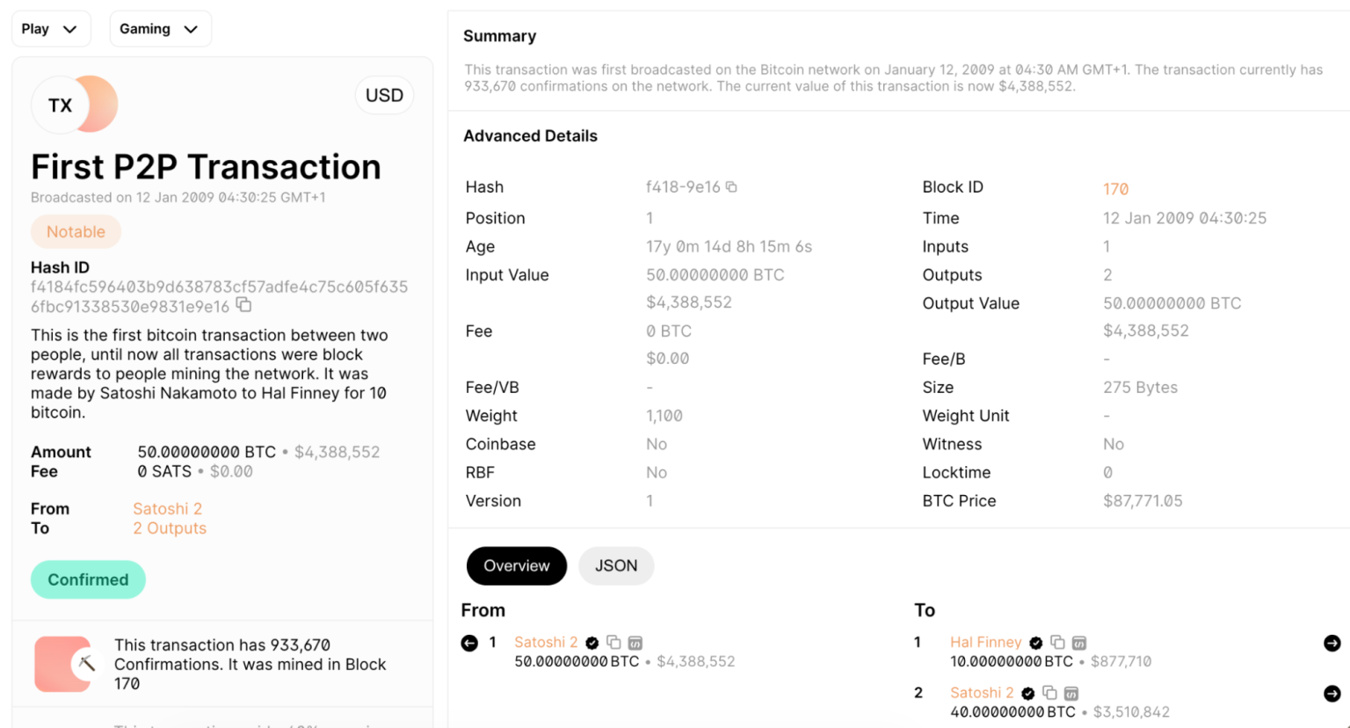Image resolution: width=1350 pixels, height=728 pixels.
Task: Click the Time value 12 Jan 2009 04:30:25
Action: click(1185, 217)
